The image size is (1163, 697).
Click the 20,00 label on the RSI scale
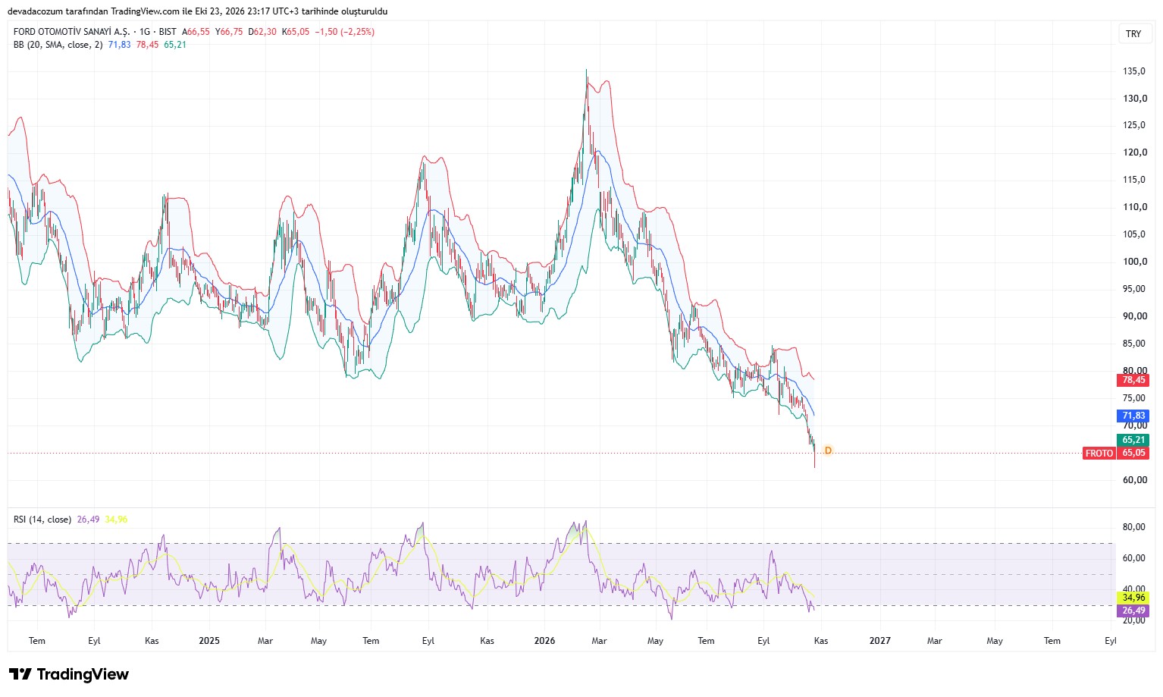click(x=1134, y=620)
